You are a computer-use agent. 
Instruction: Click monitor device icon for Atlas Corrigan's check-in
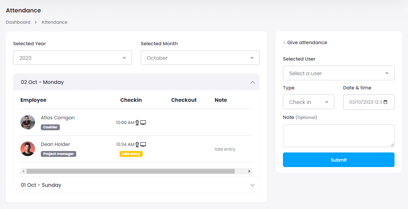point(143,123)
